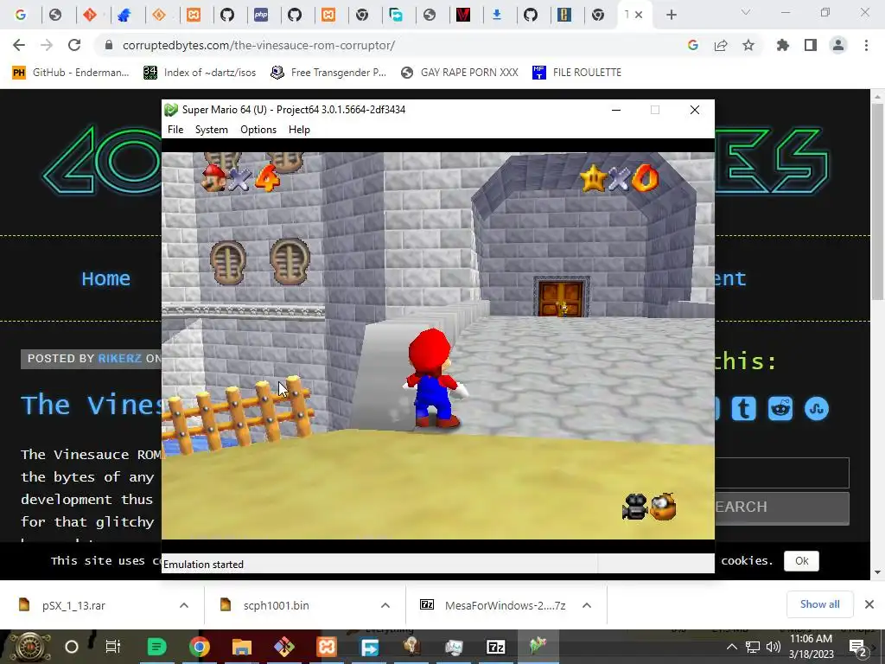The height and width of the screenshot is (664, 885).
Task: Open the taskbar clock and date
Action: pos(811,647)
